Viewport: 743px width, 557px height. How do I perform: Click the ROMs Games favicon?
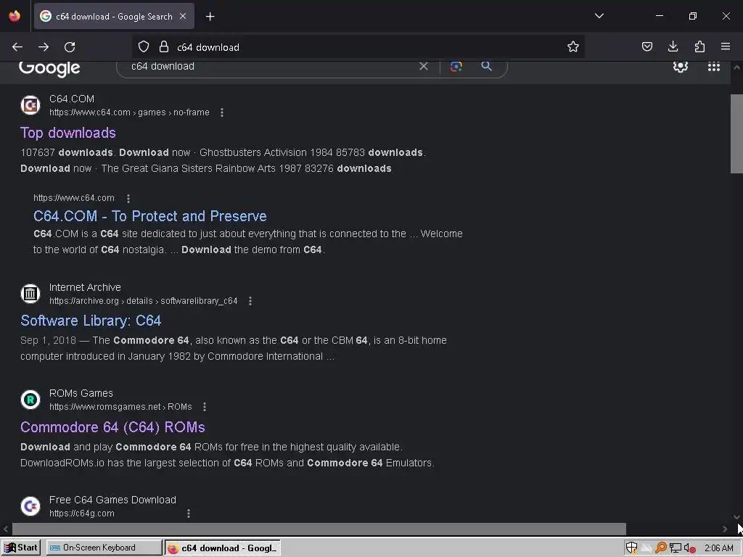point(30,400)
